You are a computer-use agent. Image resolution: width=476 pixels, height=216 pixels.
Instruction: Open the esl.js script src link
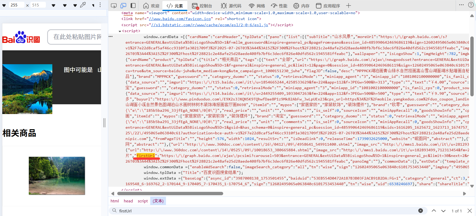[210, 25]
